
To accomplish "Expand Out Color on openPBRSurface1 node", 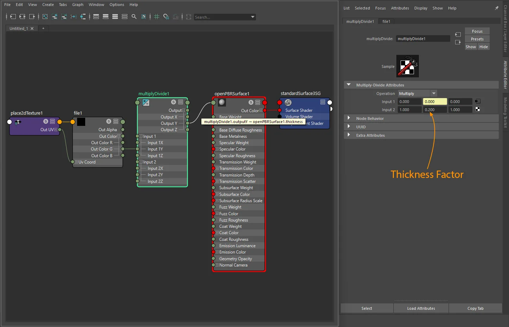I will tap(261, 110).
